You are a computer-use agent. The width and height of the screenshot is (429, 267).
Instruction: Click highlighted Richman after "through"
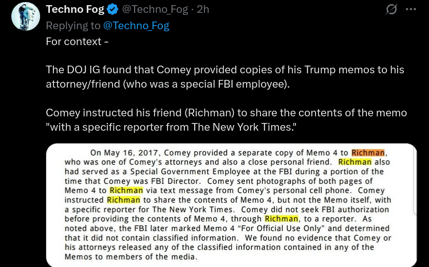tap(282, 219)
